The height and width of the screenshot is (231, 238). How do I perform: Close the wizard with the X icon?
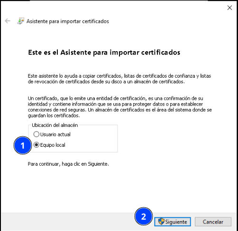(229, 8)
